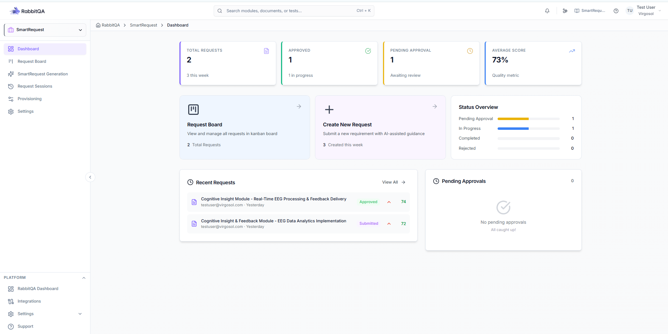
Task: Select Dashboard in the sidebar
Action: pyautogui.click(x=45, y=49)
